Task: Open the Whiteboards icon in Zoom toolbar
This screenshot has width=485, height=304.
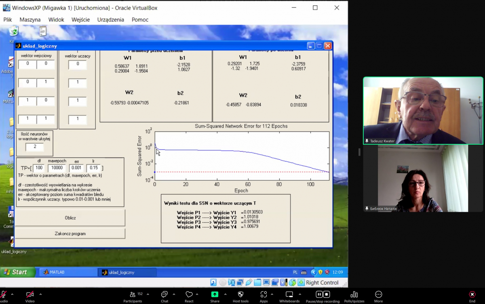Action: coord(289,294)
